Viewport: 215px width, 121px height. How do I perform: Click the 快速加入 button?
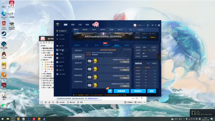(138, 91)
